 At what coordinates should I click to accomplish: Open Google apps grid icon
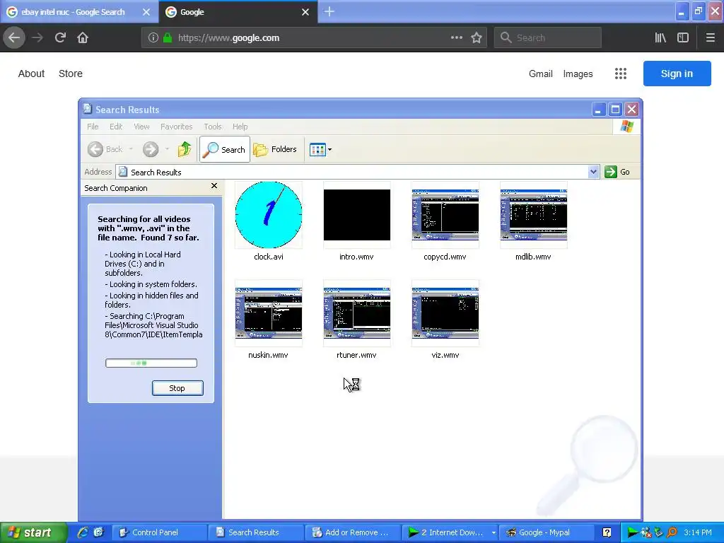click(x=621, y=74)
